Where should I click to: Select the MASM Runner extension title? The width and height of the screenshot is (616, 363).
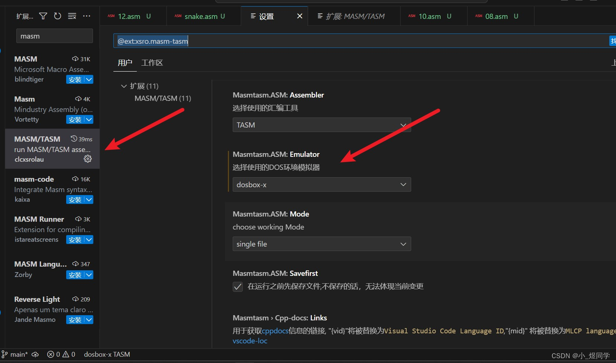(39, 219)
